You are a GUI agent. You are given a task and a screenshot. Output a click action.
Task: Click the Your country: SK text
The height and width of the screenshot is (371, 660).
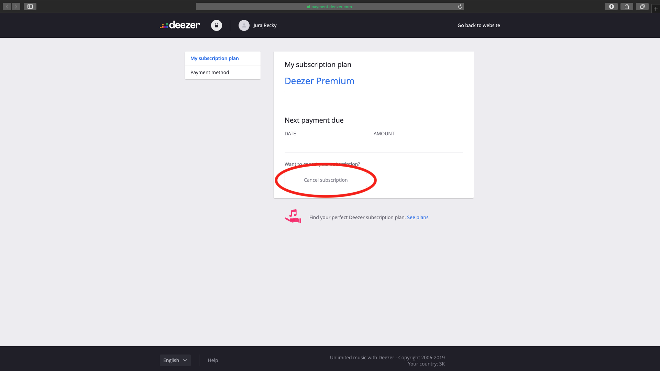point(426,364)
